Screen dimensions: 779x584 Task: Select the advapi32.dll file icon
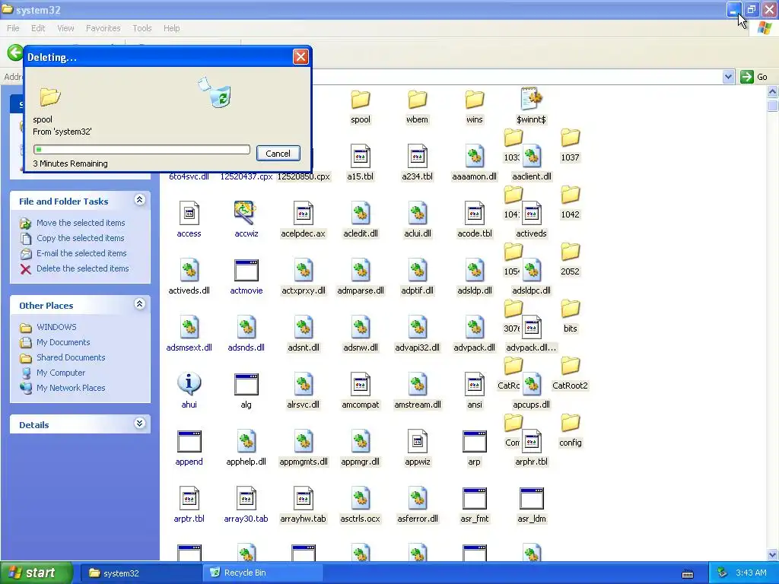point(418,327)
